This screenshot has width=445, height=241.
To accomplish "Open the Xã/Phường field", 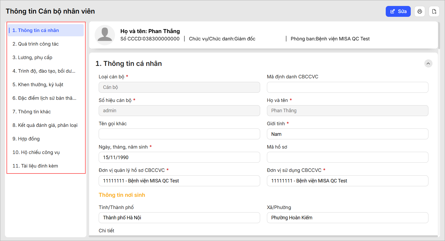I will [347, 218].
